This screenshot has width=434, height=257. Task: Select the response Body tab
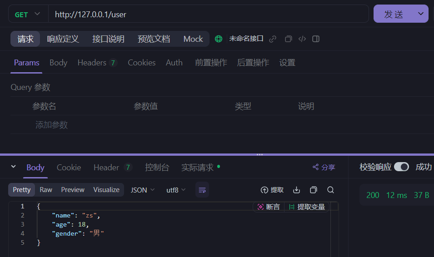click(x=35, y=168)
